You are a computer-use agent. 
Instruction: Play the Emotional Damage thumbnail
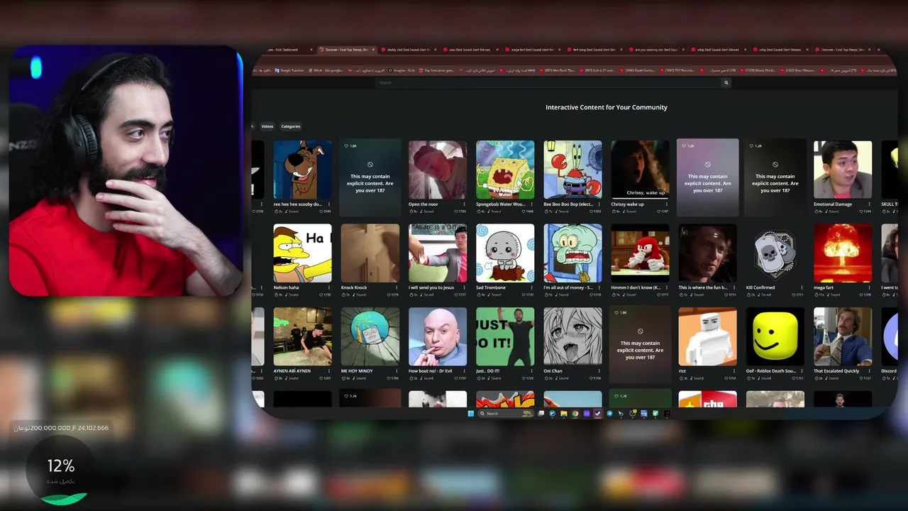[843, 170]
